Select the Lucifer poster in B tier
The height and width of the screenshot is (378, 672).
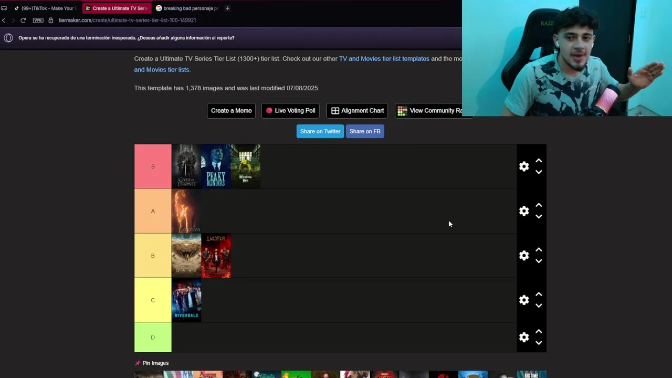pos(216,256)
